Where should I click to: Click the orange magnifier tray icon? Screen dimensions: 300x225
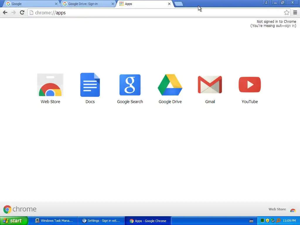278,221
